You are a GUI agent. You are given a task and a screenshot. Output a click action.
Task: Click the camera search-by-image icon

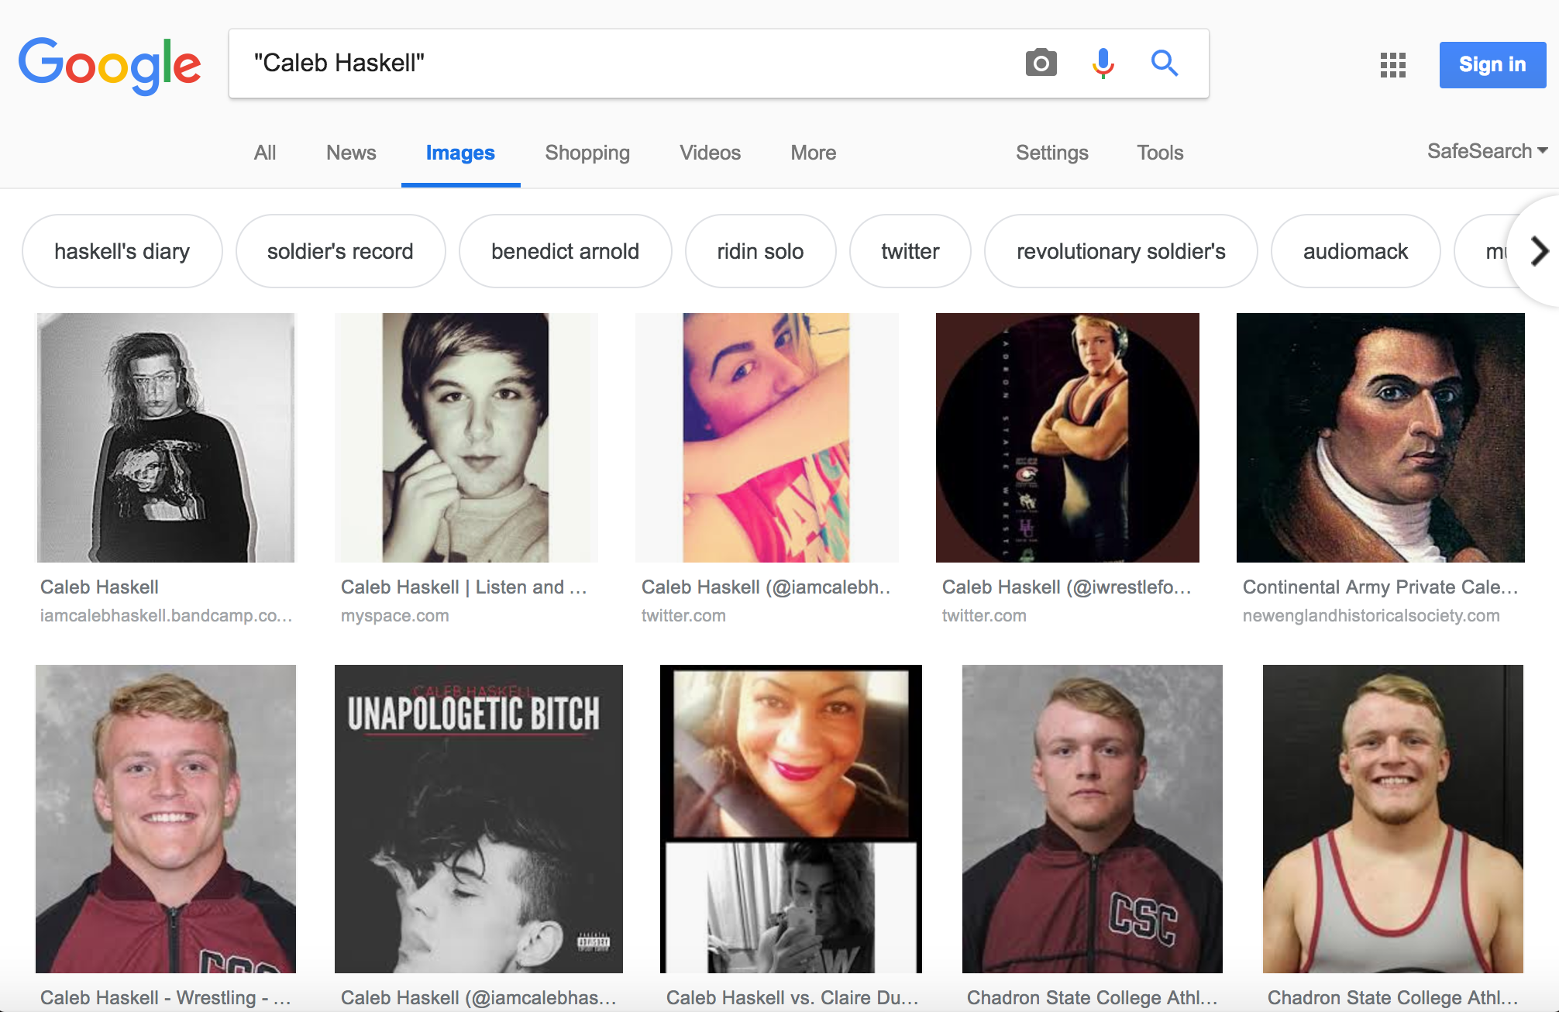1041,63
